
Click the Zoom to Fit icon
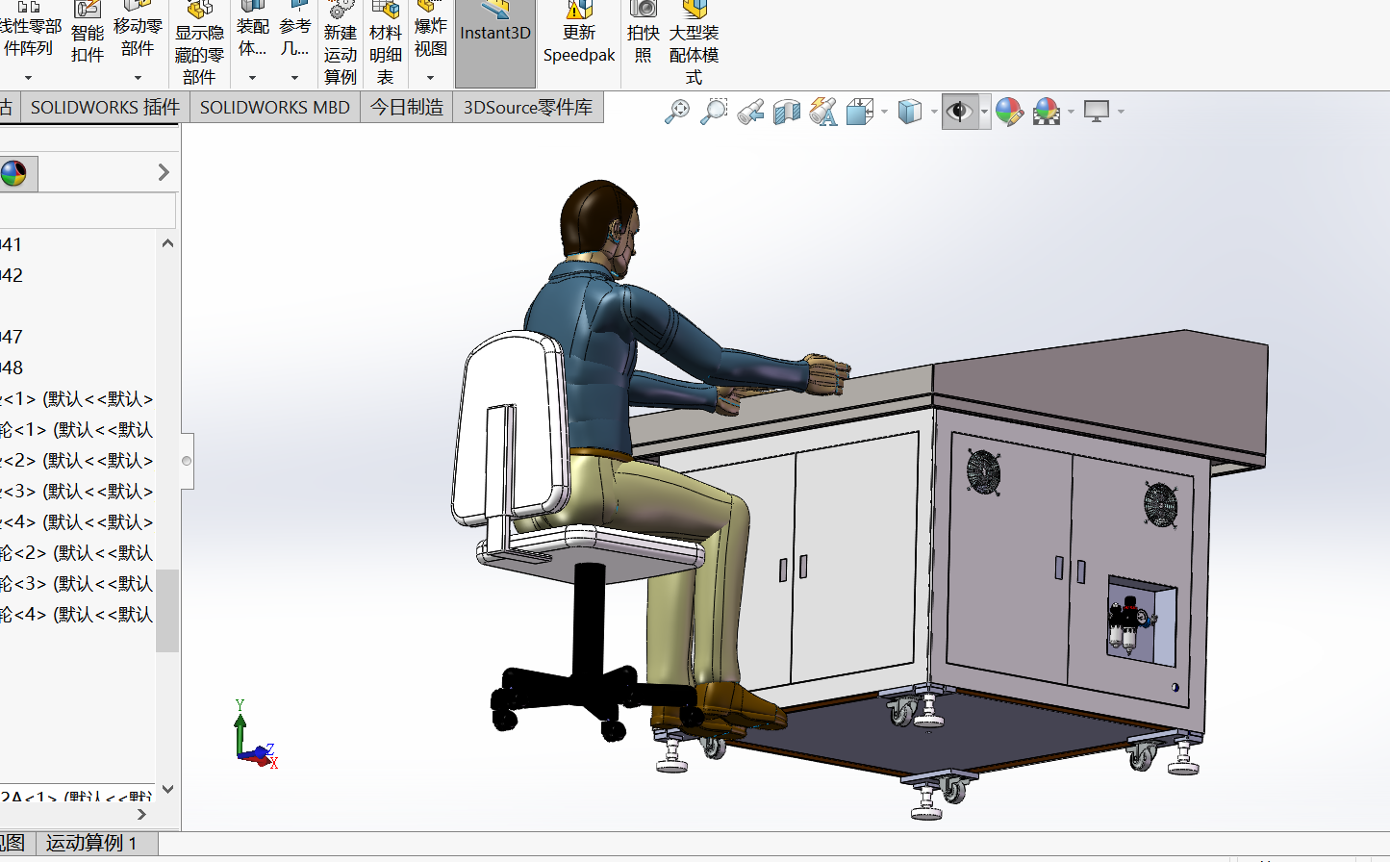(677, 112)
